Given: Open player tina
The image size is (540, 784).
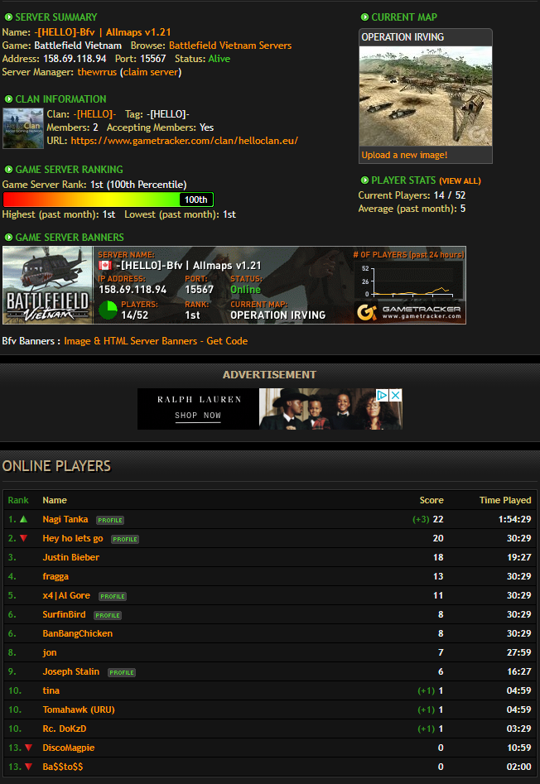Looking at the screenshot, I should point(51,690).
